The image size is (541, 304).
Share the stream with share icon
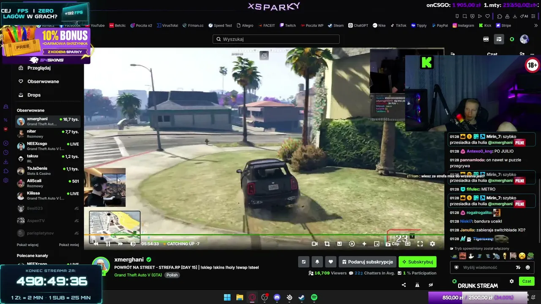click(x=404, y=285)
